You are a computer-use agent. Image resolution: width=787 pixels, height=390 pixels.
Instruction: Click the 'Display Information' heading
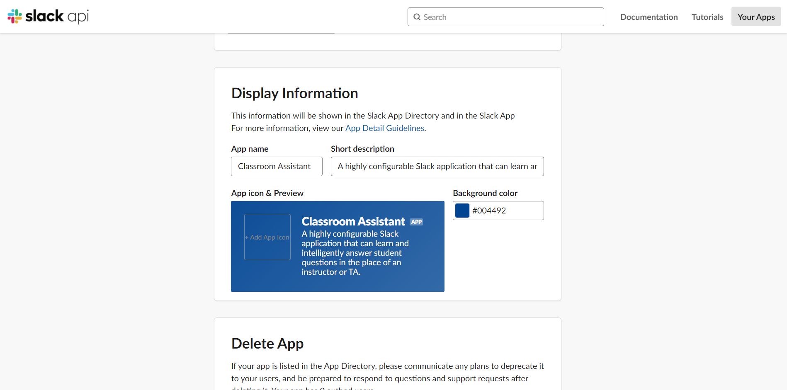(x=294, y=93)
